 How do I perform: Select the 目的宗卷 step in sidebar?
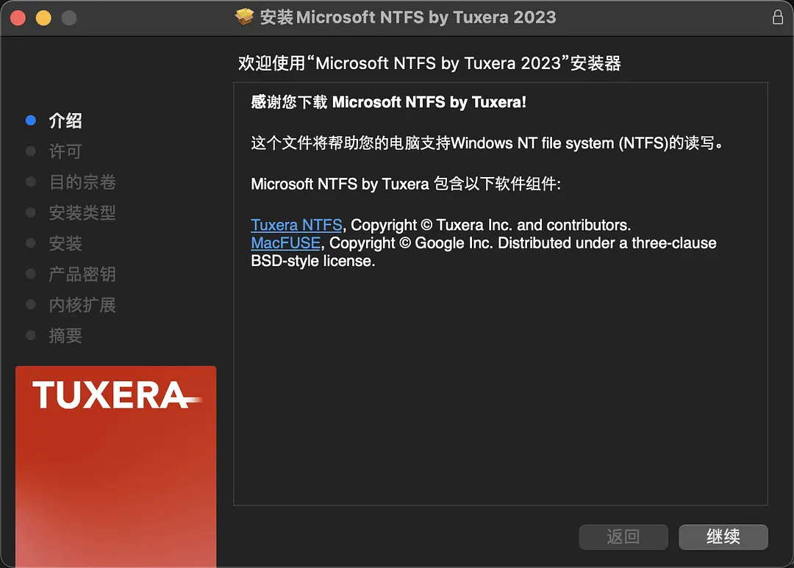coord(82,181)
